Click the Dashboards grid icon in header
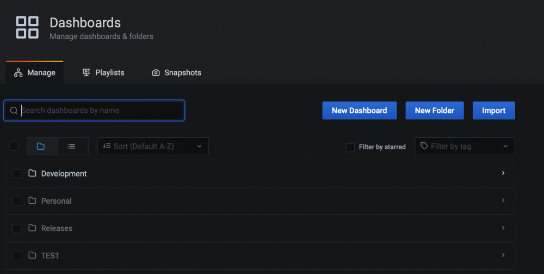Screen dimensions: 544x274 coord(27,27)
